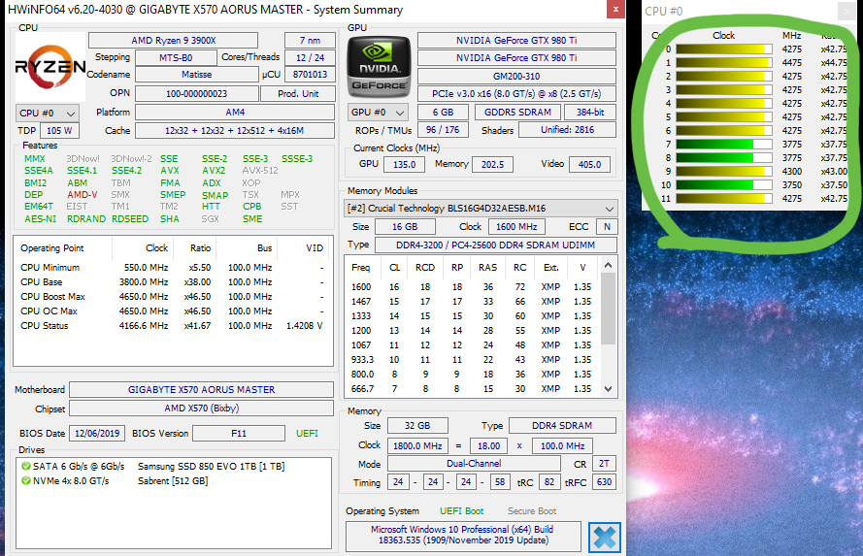Click the Prod. Unit field
This screenshot has height=556, width=863.
(298, 93)
